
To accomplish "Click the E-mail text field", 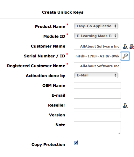I will [x=97, y=95].
